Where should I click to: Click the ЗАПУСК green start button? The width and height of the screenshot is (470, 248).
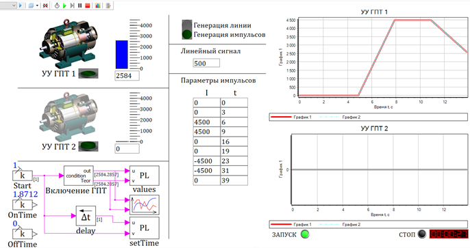305,234
